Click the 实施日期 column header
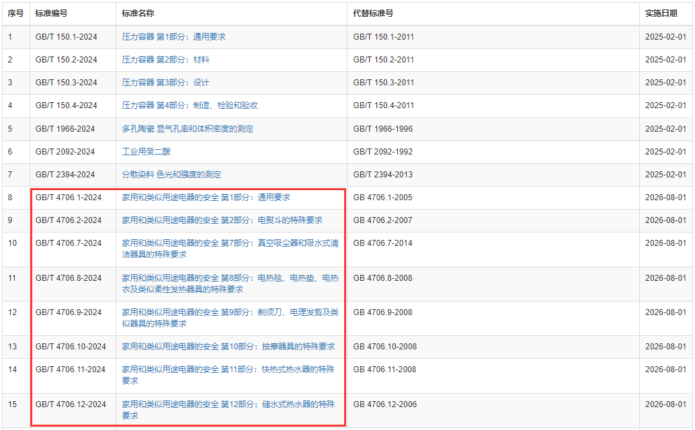This screenshot has height=430, width=695. click(661, 13)
